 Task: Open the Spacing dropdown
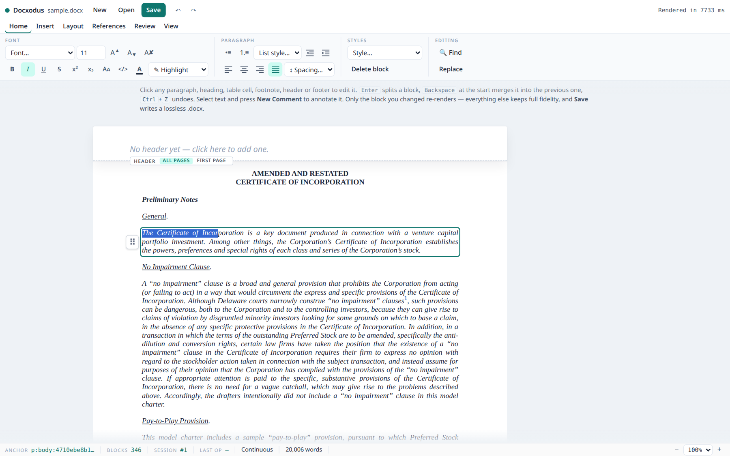tap(309, 70)
